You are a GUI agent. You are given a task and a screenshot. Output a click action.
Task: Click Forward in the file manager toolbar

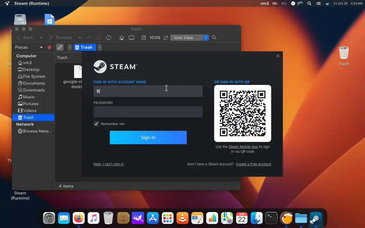point(60,38)
